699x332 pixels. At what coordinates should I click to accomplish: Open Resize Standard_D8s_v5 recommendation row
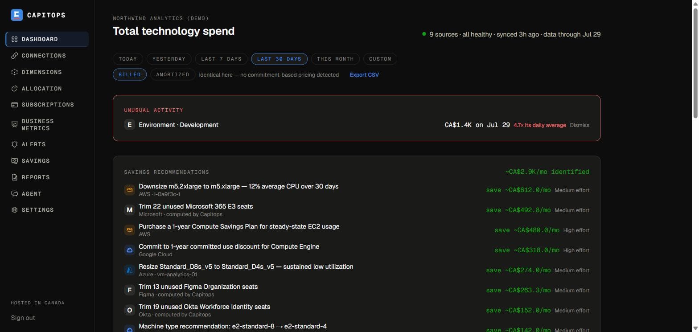[357, 270]
